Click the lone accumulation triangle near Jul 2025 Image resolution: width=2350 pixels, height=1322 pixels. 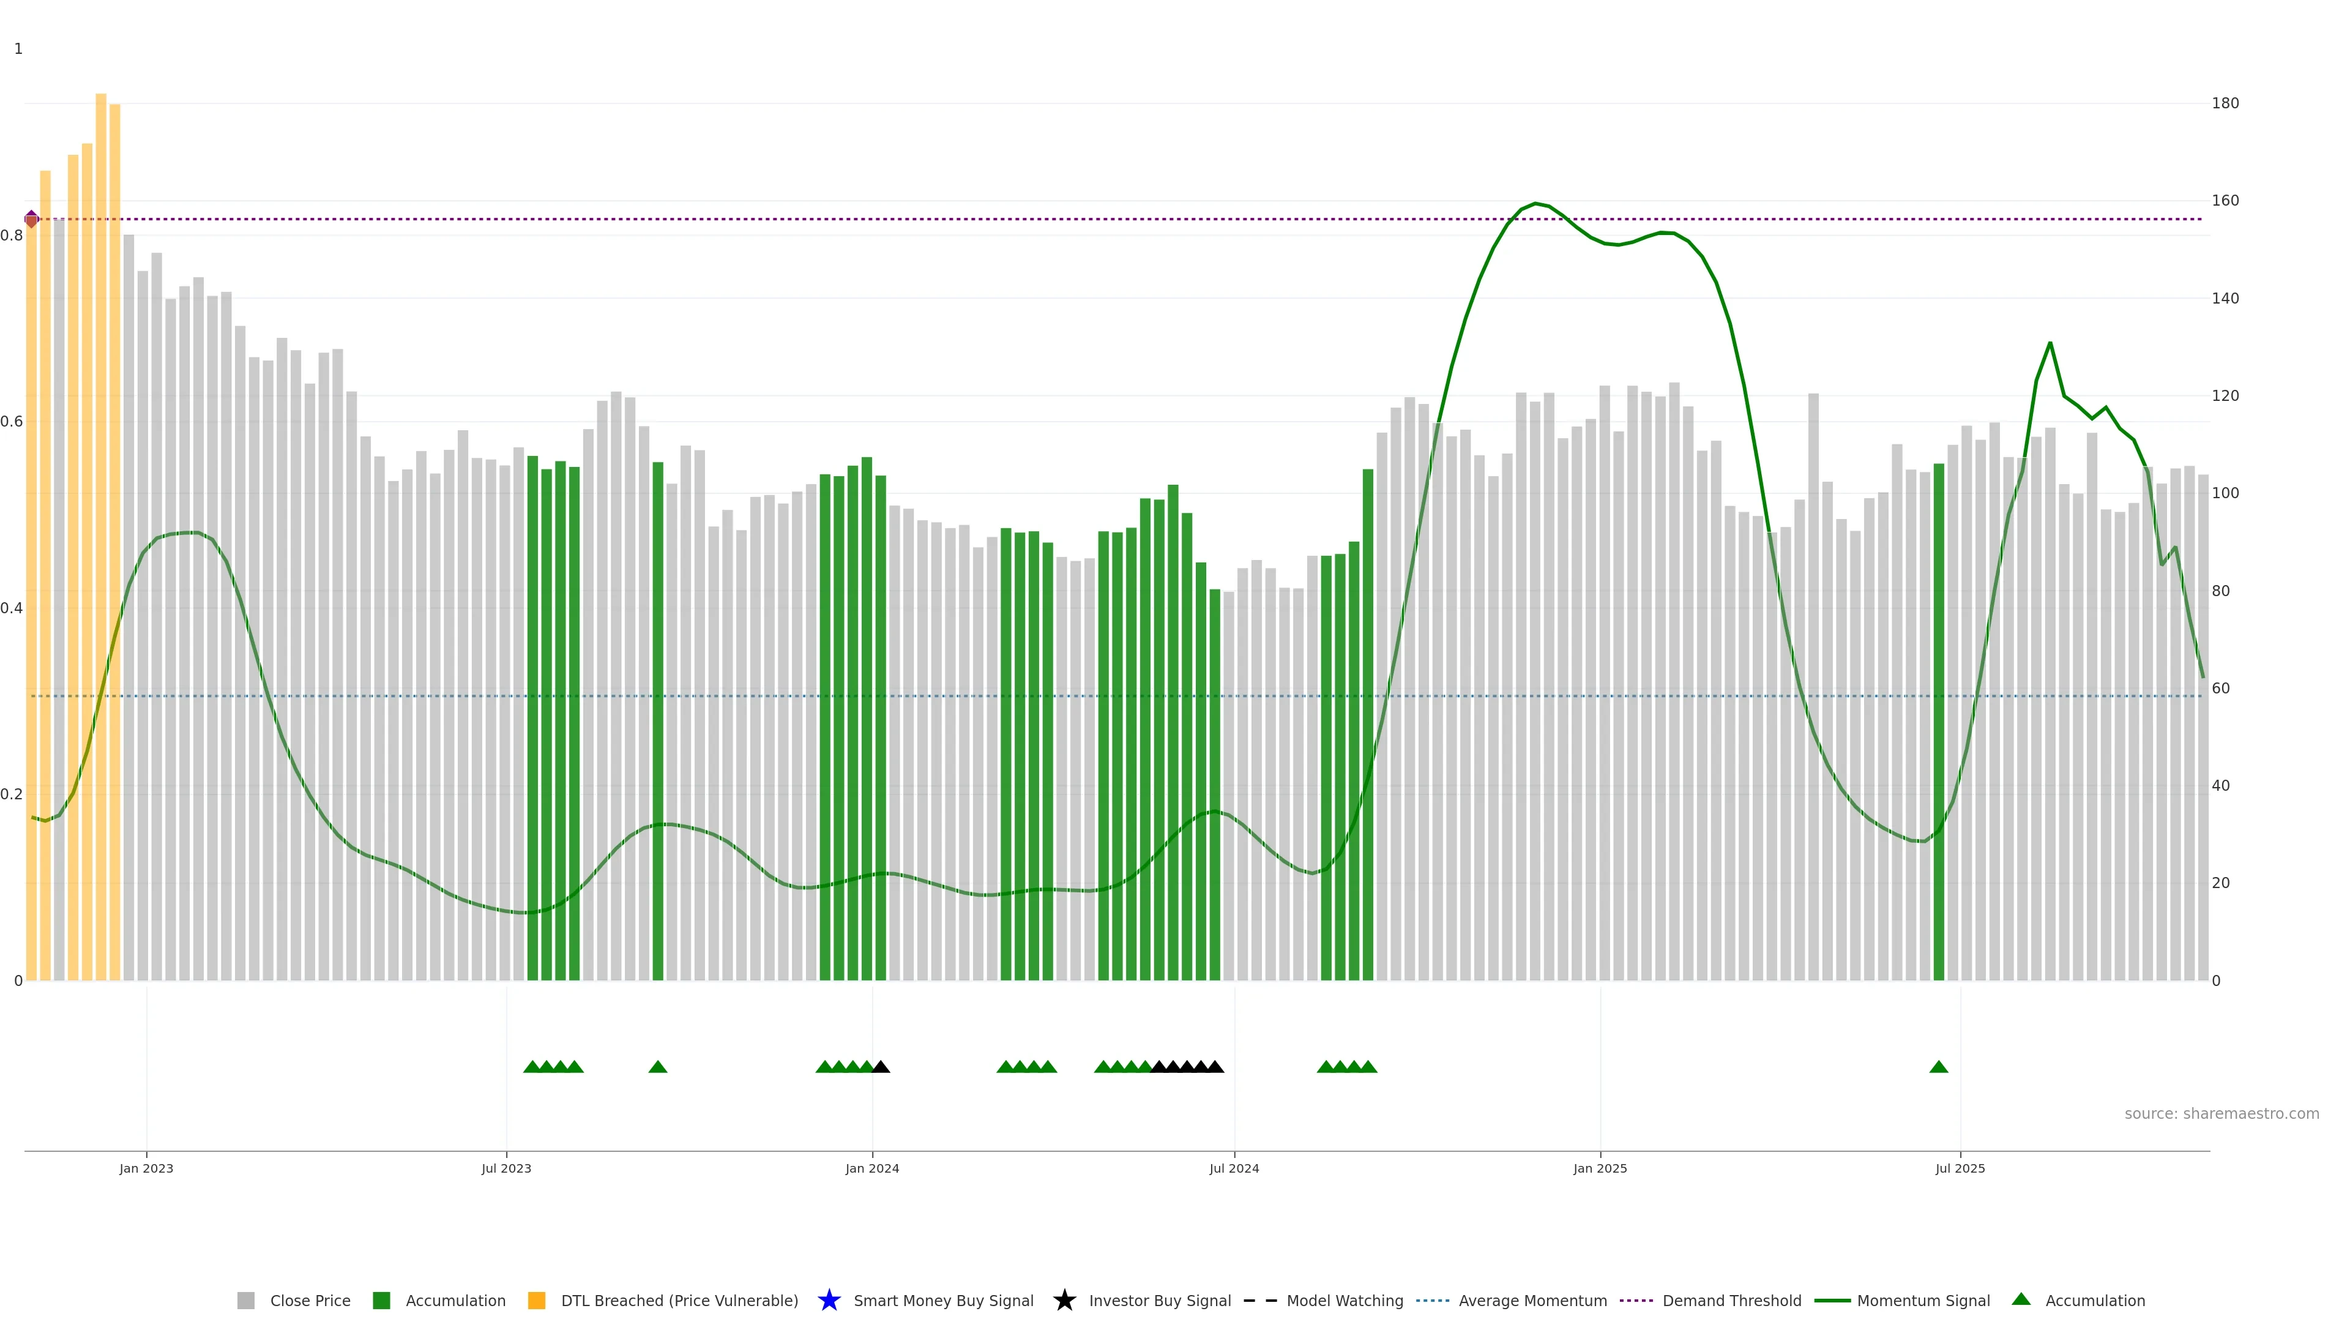click(x=1939, y=1067)
